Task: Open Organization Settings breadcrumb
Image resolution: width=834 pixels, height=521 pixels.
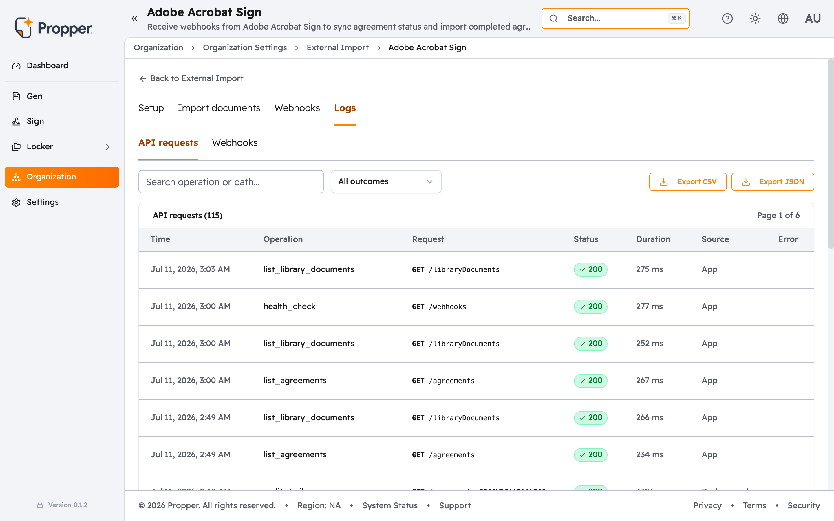Action: [245, 47]
